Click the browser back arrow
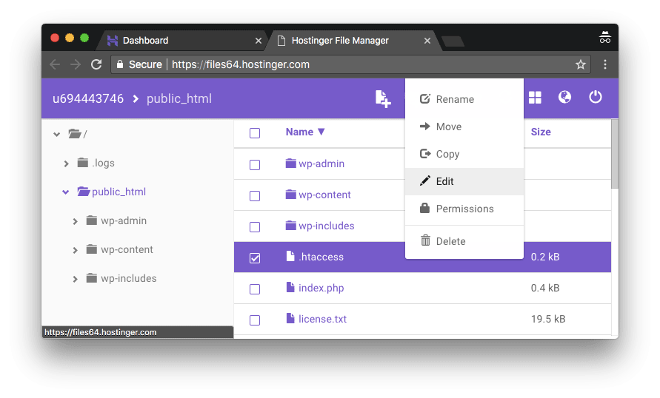660x398 pixels. coord(55,64)
